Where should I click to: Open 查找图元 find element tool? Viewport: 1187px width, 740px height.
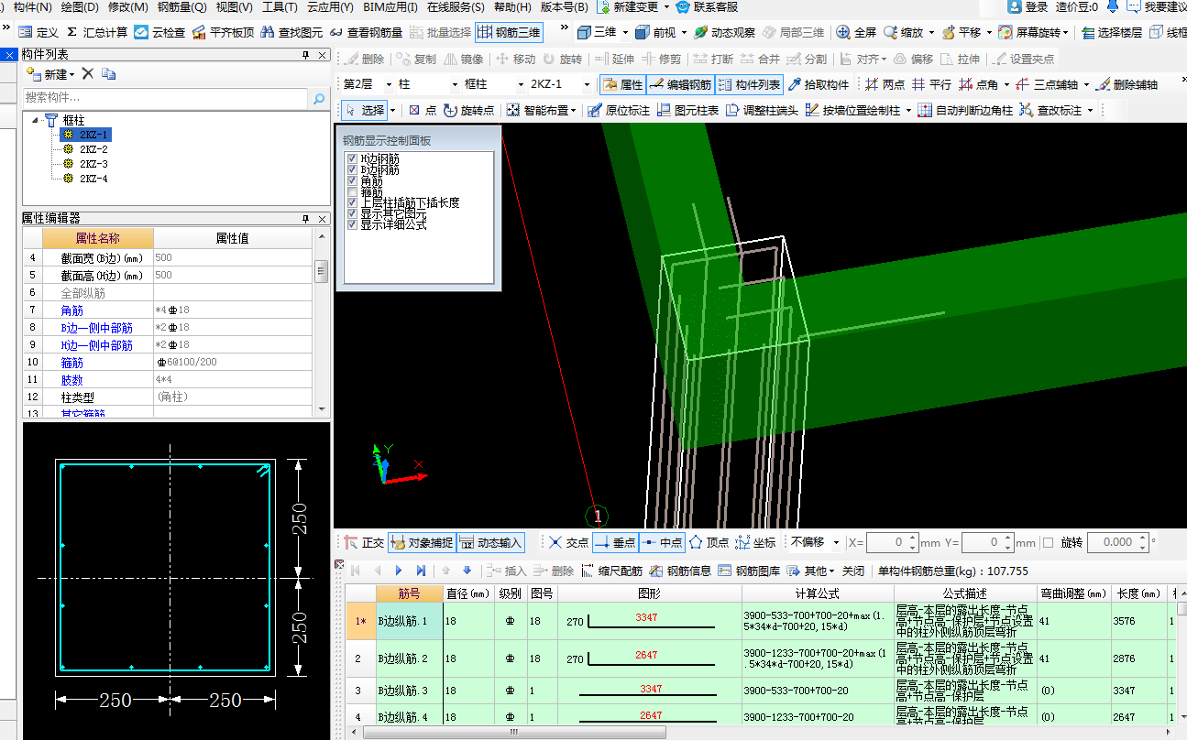[x=291, y=32]
